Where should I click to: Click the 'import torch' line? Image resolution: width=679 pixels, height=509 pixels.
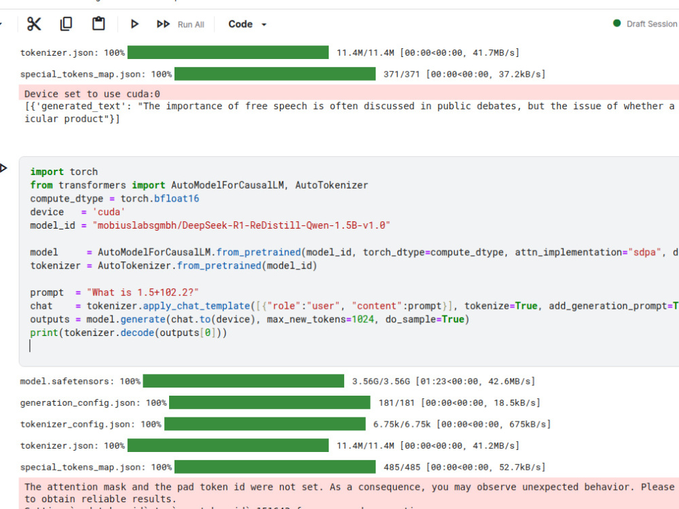click(64, 172)
